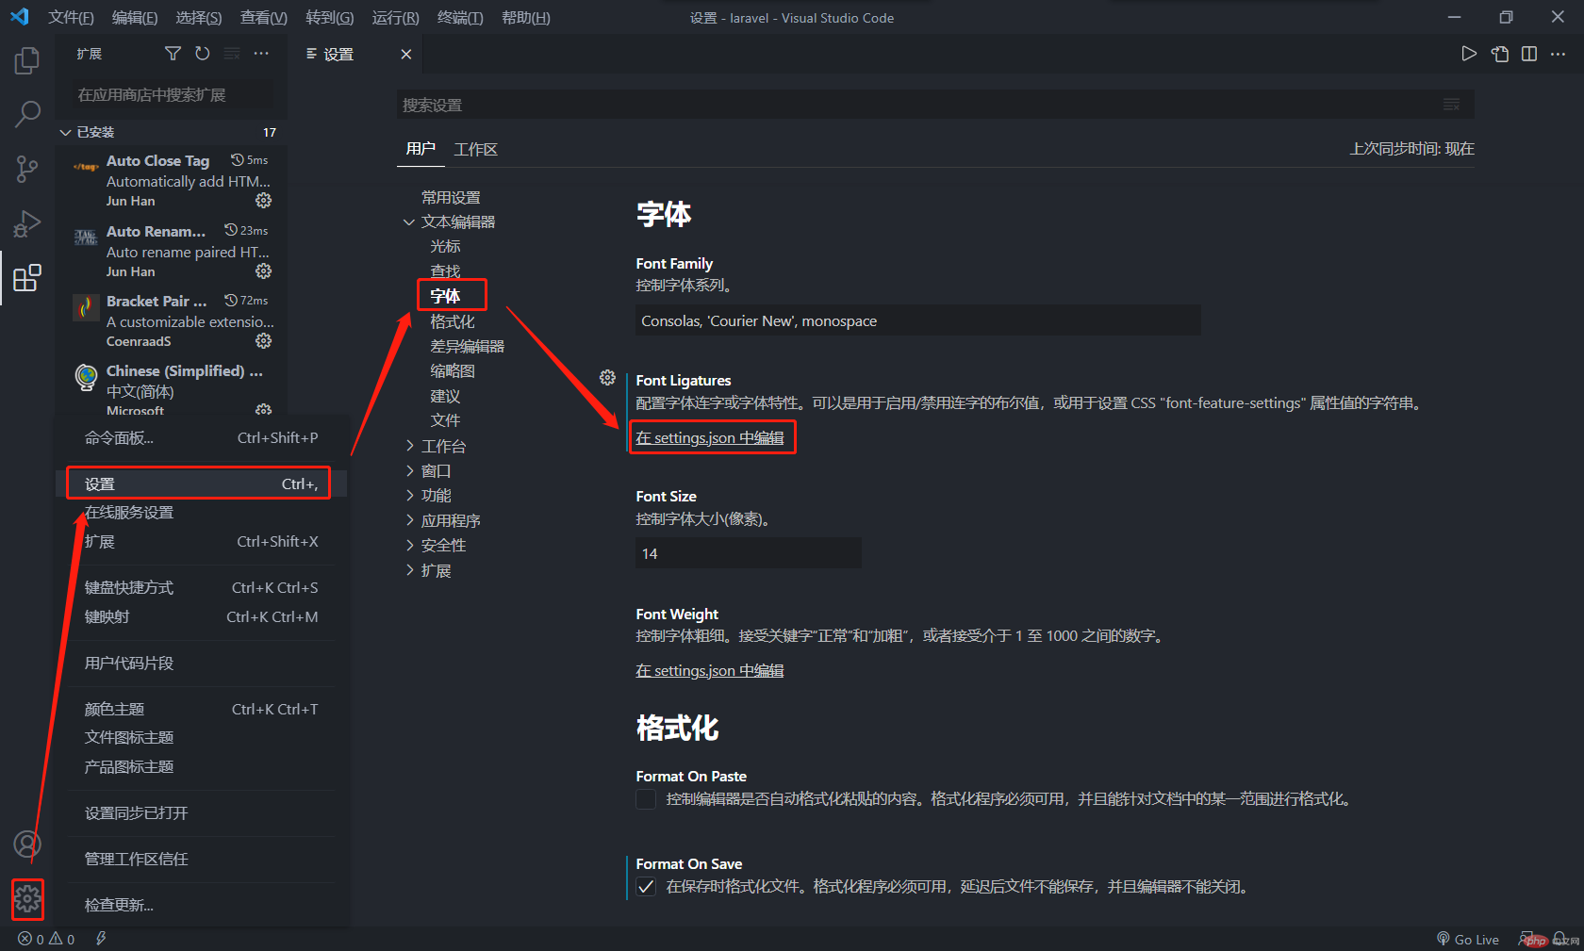Image resolution: width=1584 pixels, height=951 pixels.
Task: Select 字体 in the settings tree
Action: click(x=445, y=296)
